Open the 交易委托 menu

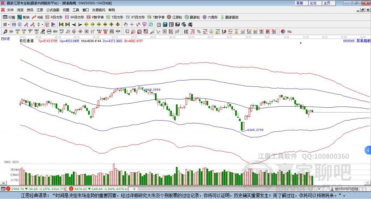(x=99, y=10)
